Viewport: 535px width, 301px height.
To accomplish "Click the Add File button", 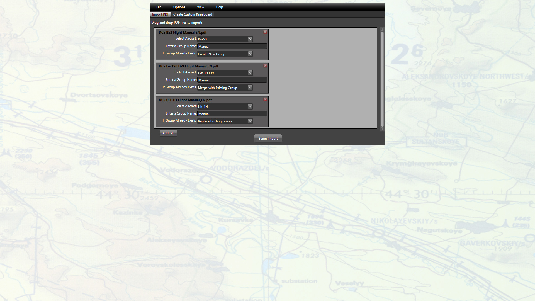I will tap(168, 133).
